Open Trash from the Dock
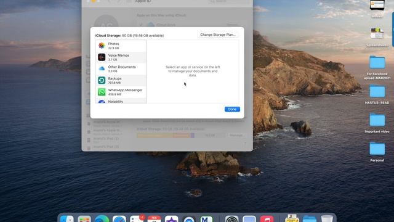Screen dimensions: 394x222 [327, 219]
